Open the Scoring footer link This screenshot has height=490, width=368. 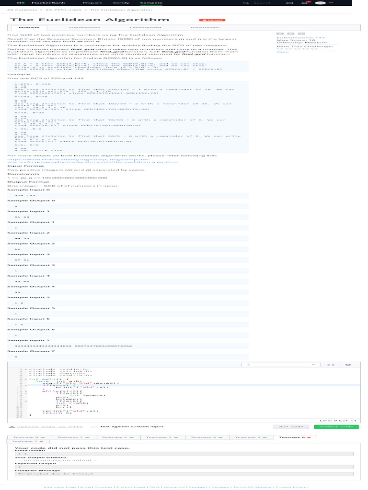(x=103, y=487)
